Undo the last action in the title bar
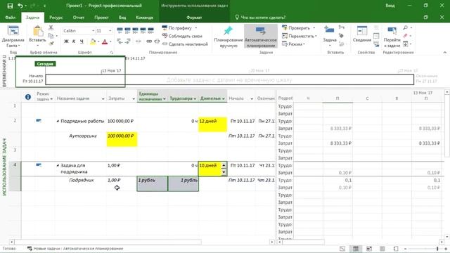 coord(20,6)
